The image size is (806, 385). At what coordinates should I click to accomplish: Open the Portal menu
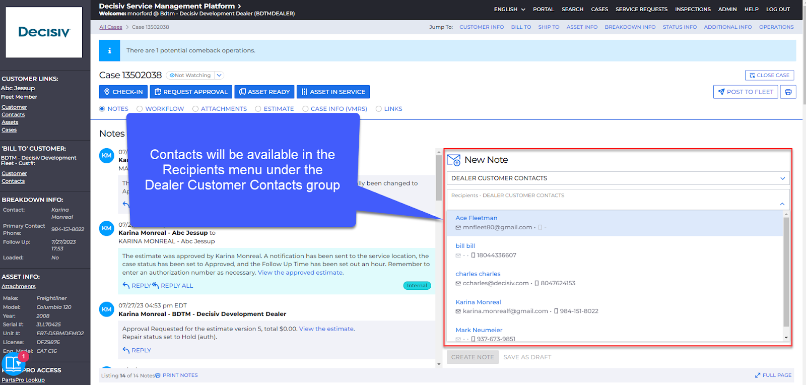tap(544, 9)
